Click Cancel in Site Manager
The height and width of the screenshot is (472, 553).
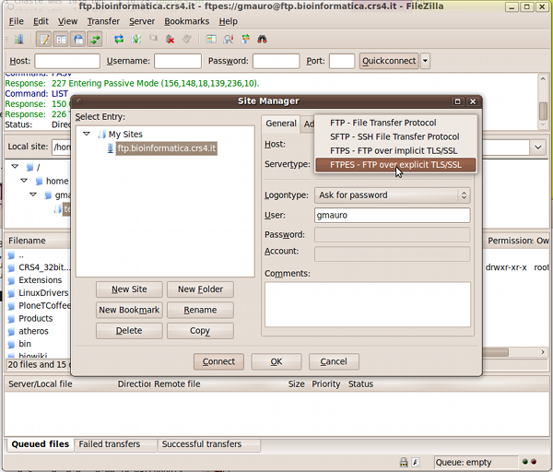[334, 361]
